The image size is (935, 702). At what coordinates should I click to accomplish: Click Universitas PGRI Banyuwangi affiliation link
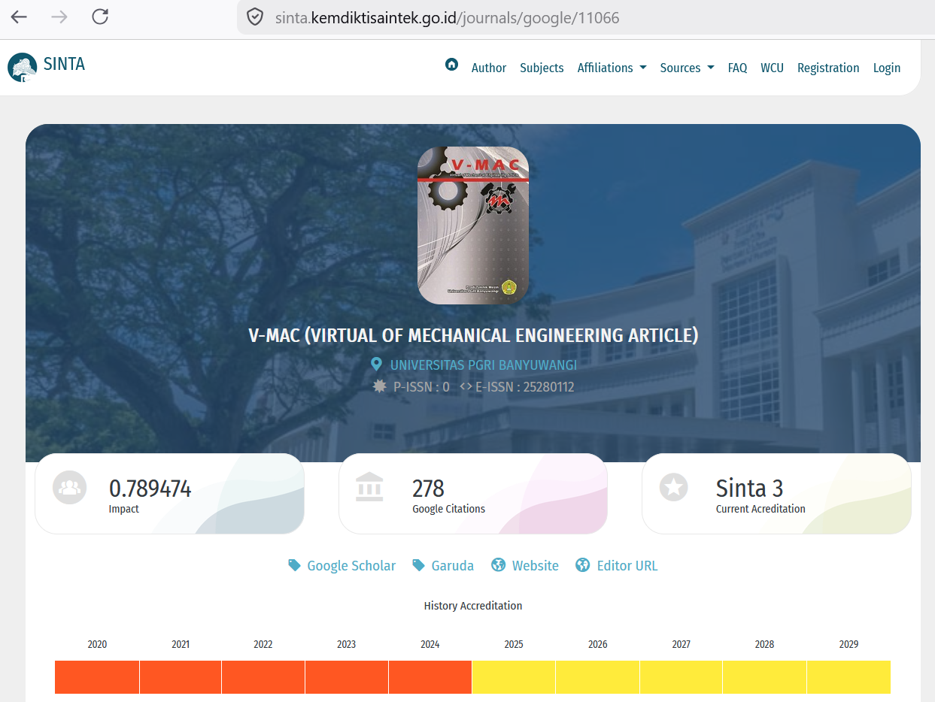[x=483, y=365]
